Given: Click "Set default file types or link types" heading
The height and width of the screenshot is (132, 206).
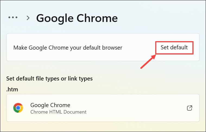Looking at the screenshot, I should click(x=49, y=79).
